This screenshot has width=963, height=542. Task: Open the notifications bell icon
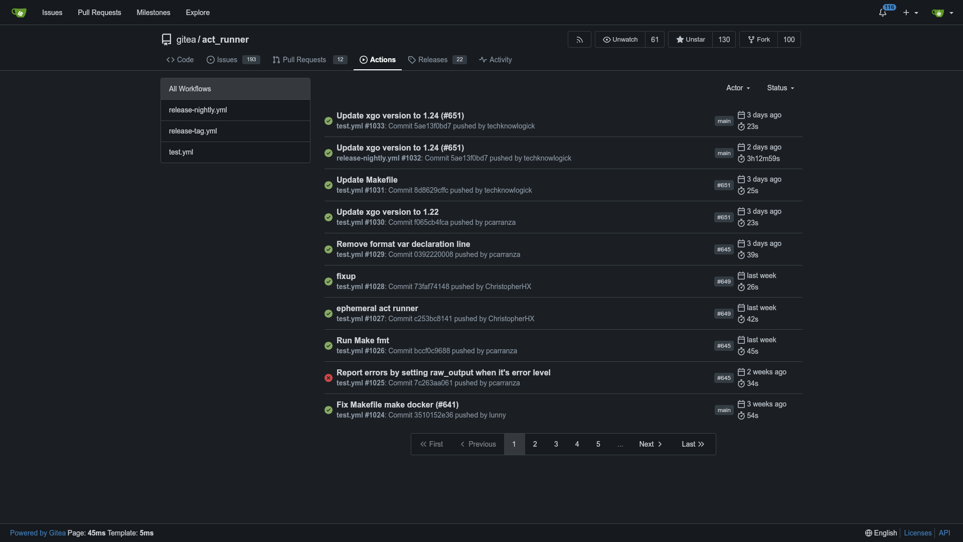coord(883,13)
